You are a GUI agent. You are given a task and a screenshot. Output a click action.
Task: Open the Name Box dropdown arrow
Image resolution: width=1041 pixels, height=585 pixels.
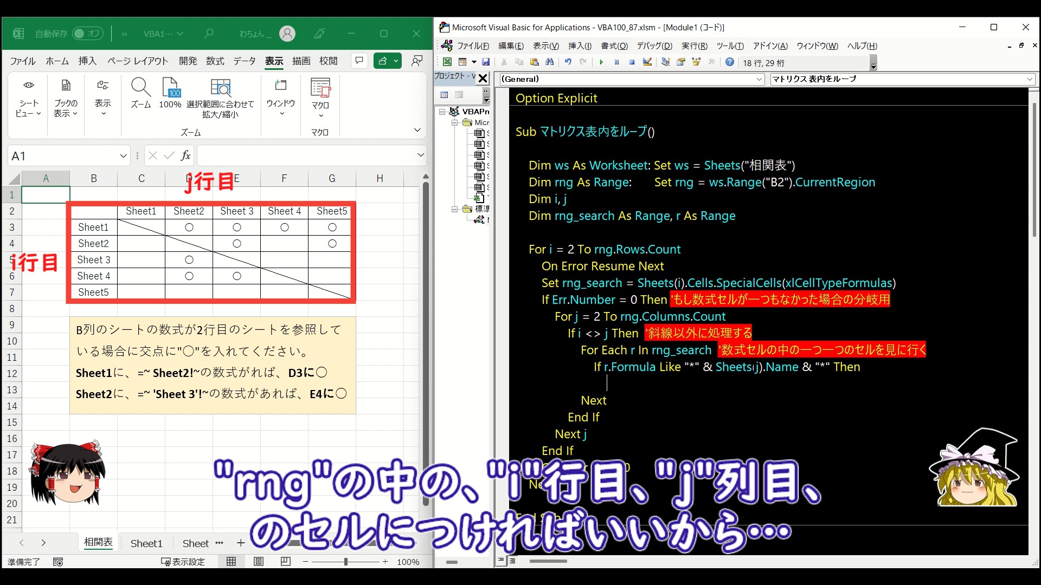(123, 156)
